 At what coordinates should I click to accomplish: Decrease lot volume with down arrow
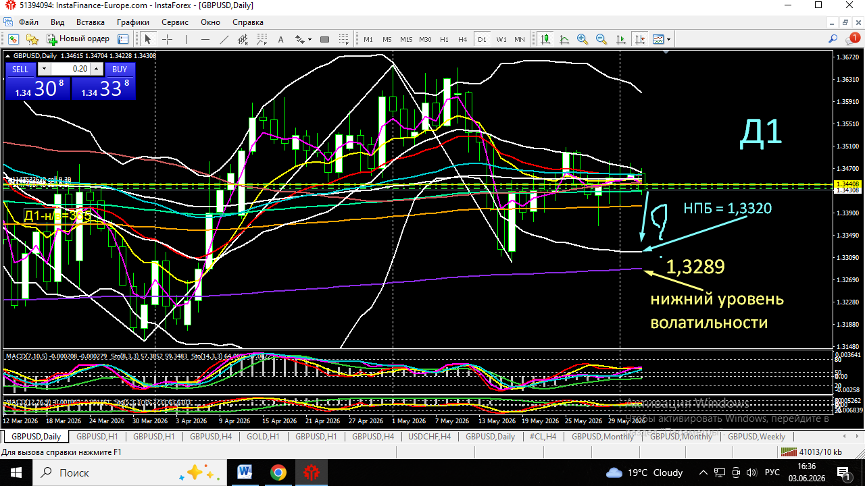[x=44, y=69]
